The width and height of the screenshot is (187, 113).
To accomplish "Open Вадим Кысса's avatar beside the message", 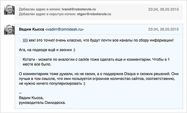I will tap(9, 29).
